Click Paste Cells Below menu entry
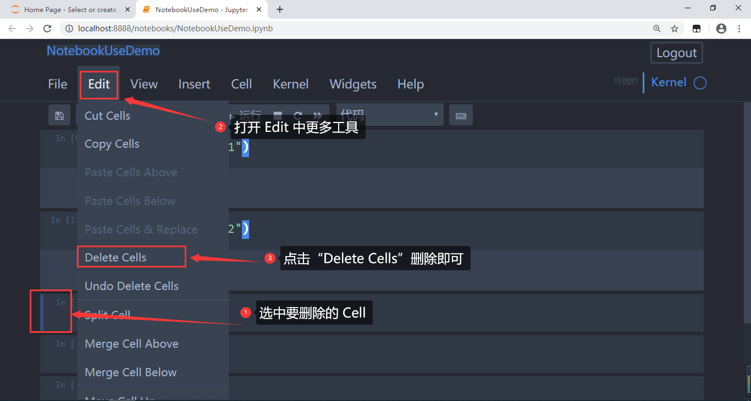The height and width of the screenshot is (401, 751). tap(153, 201)
